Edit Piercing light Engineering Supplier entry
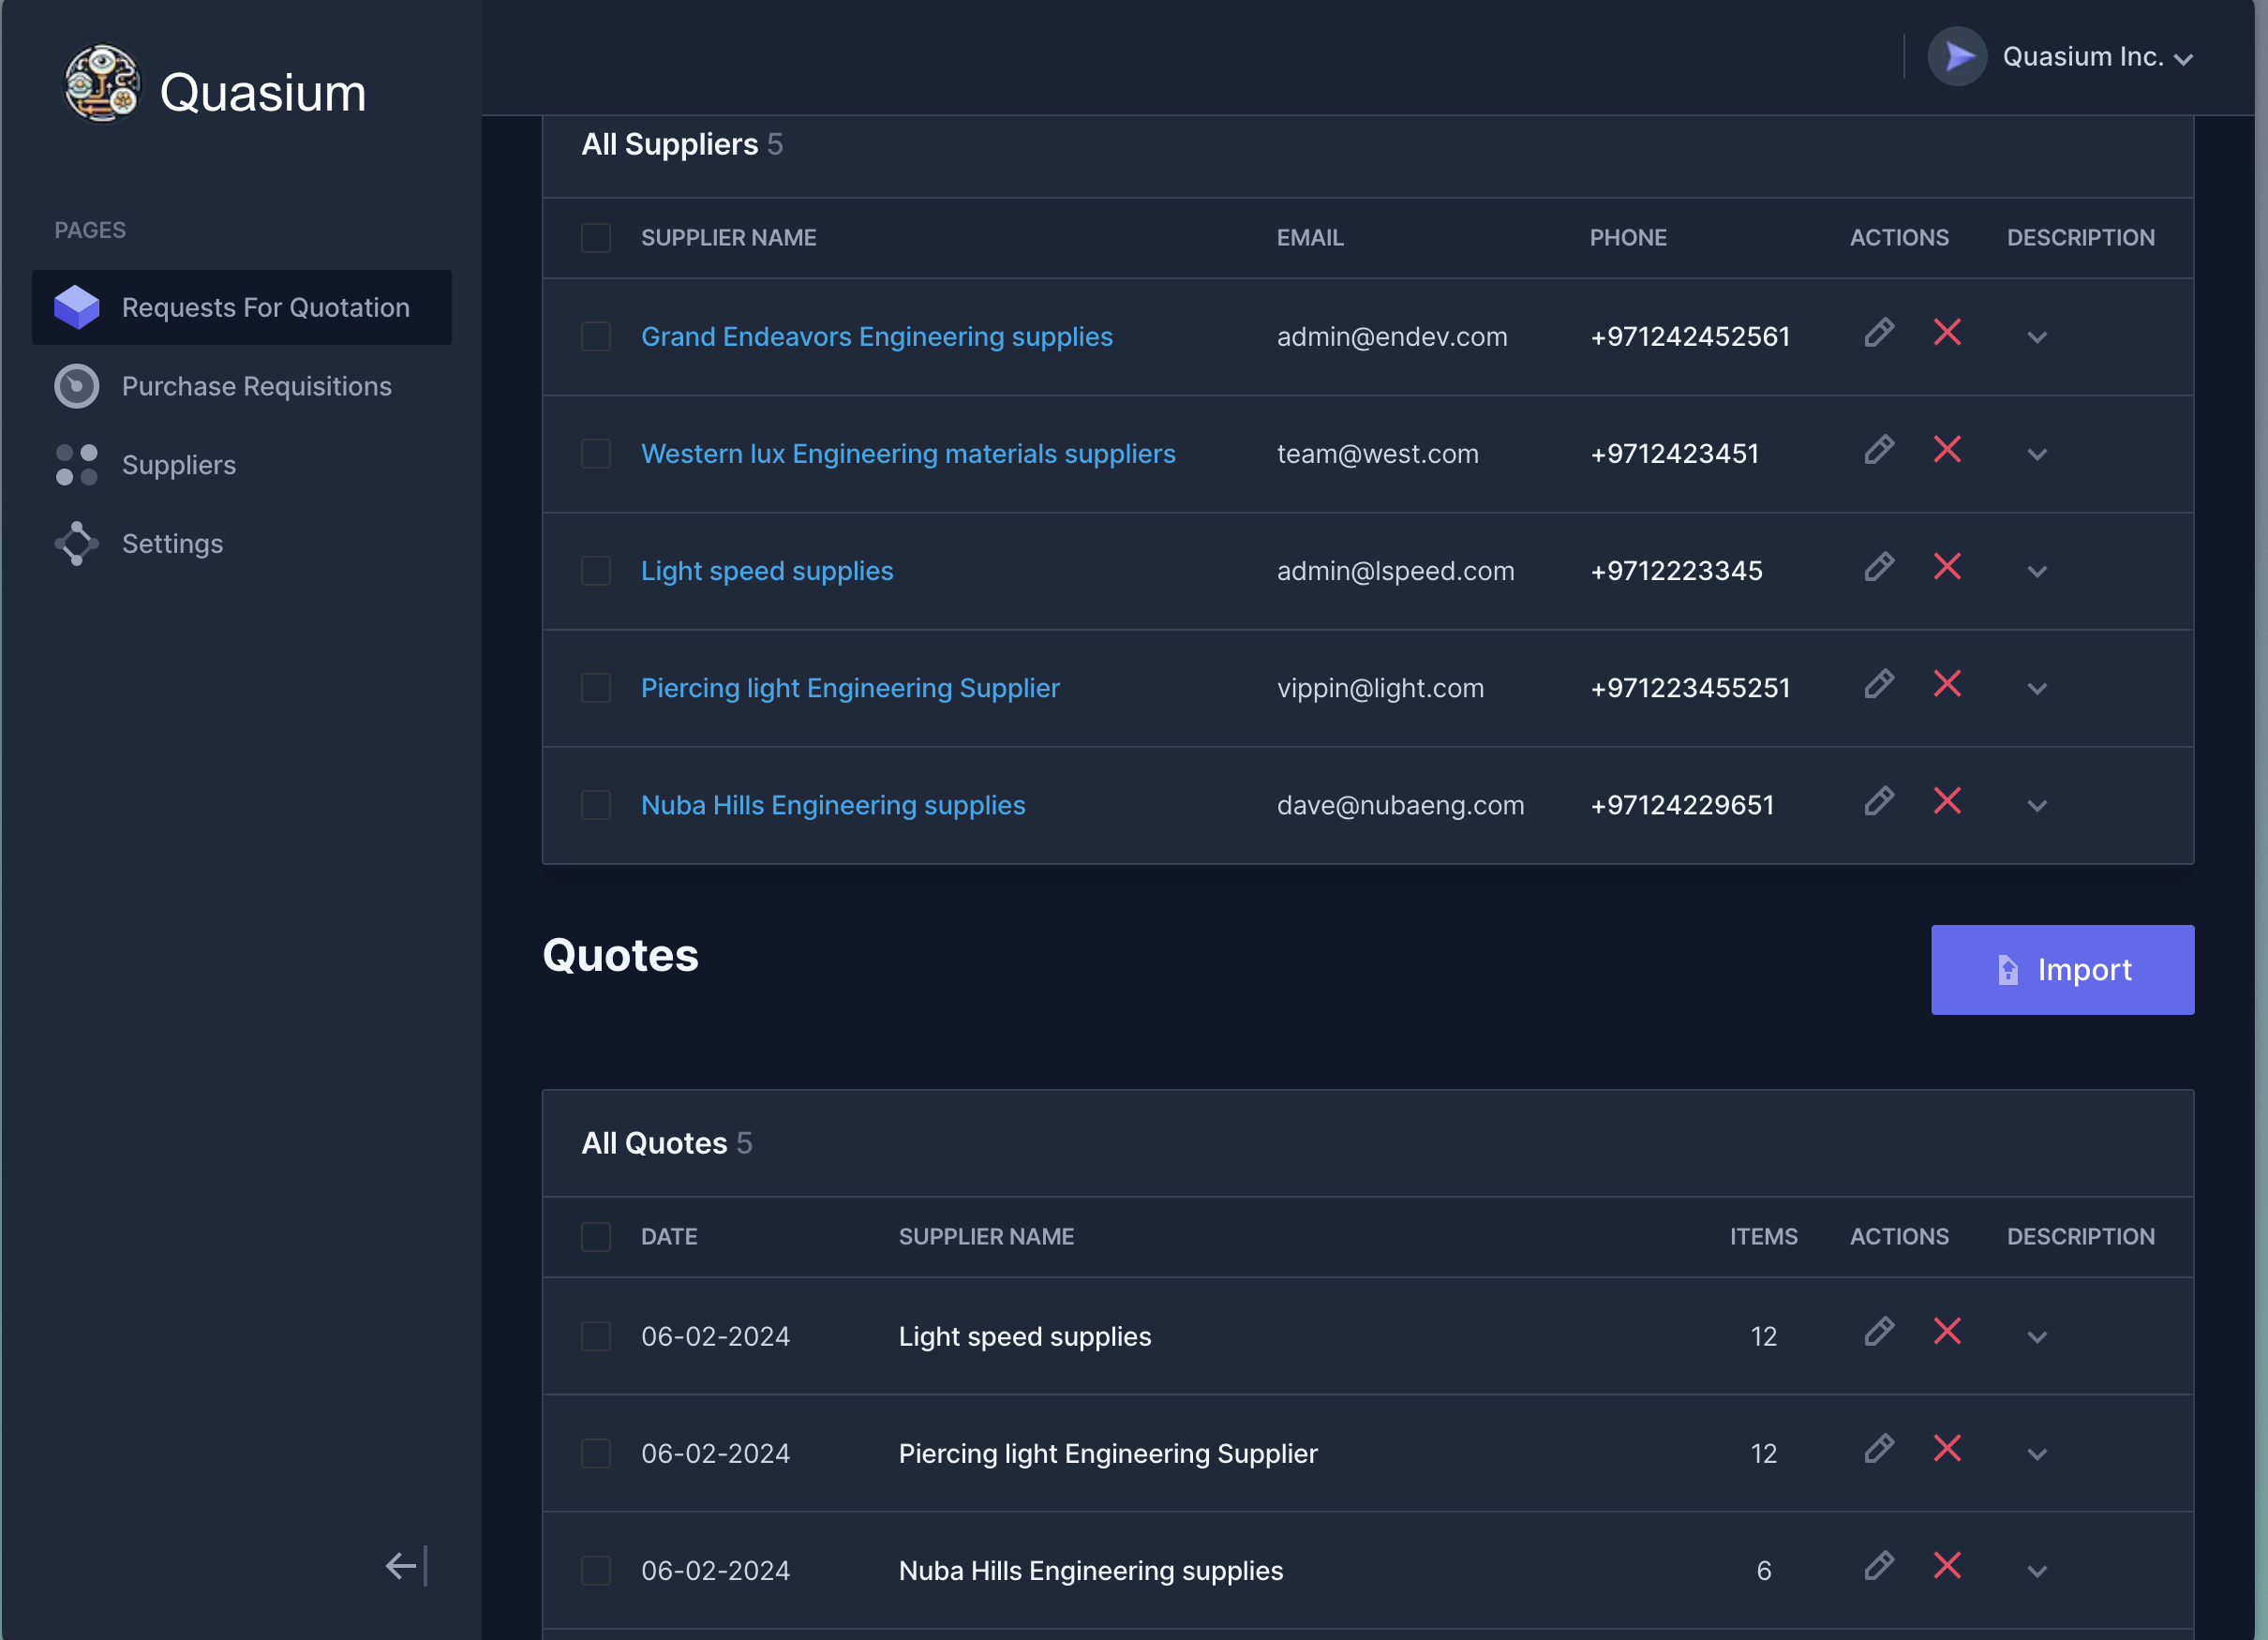Screen dimensions: 2268x1640 [1879, 684]
